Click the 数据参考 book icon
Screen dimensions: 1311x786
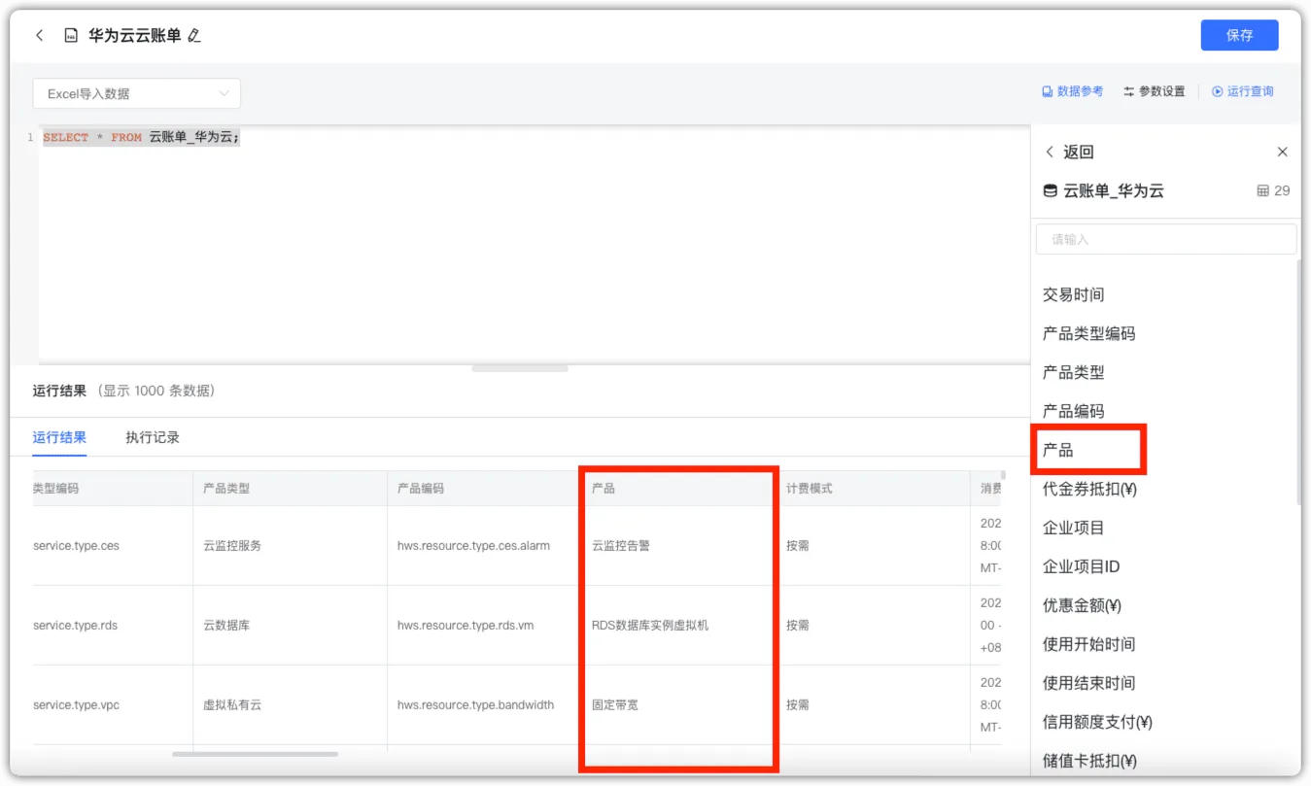point(1048,91)
